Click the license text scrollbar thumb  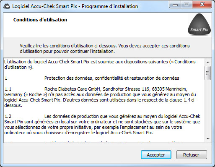208,73
